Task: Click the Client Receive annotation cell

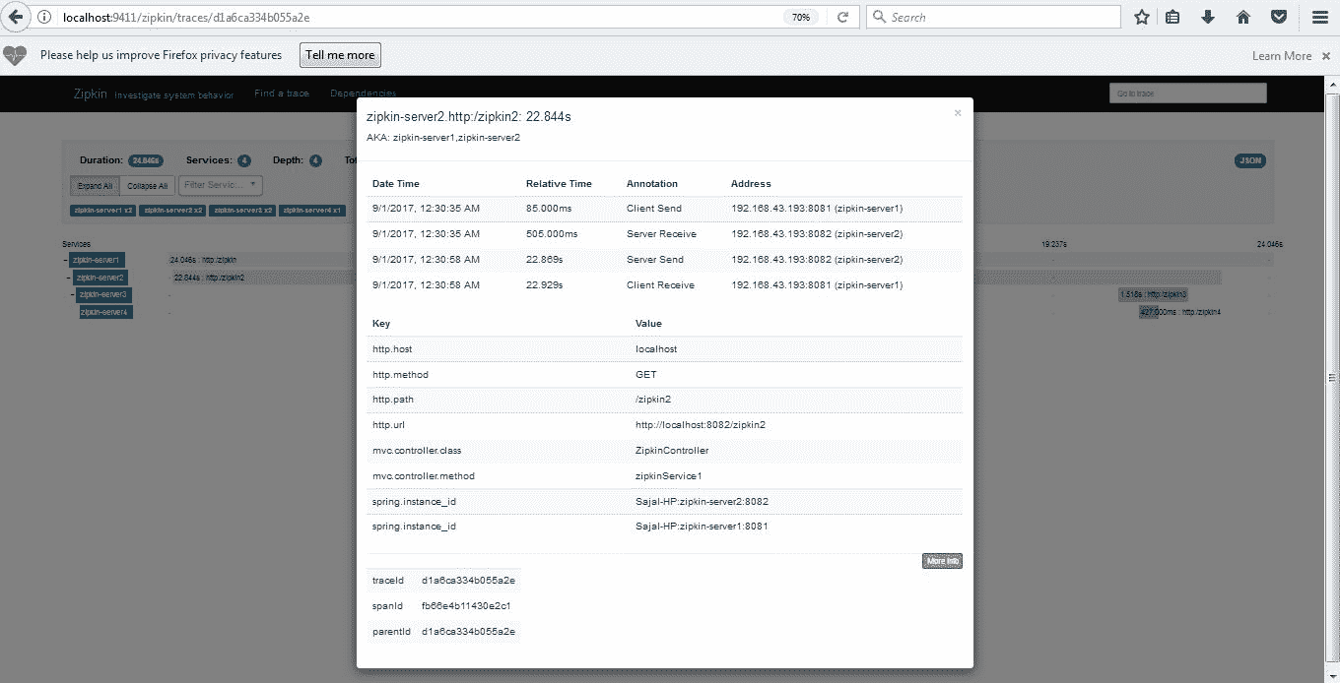Action: pyautogui.click(x=660, y=285)
